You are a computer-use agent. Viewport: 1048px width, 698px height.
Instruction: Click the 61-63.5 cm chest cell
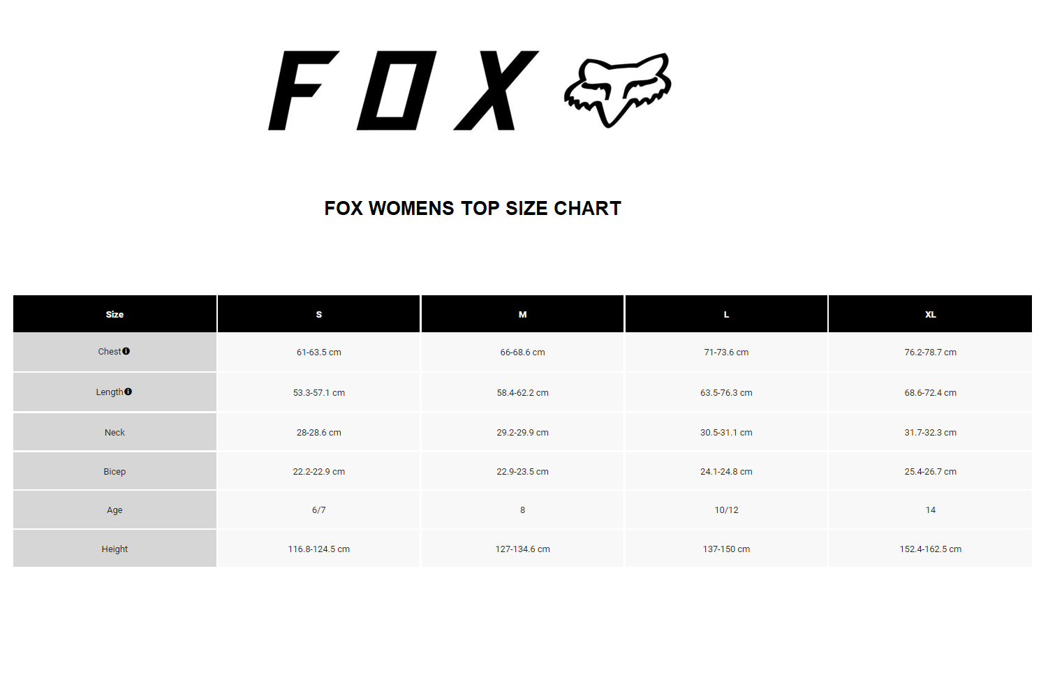point(319,352)
